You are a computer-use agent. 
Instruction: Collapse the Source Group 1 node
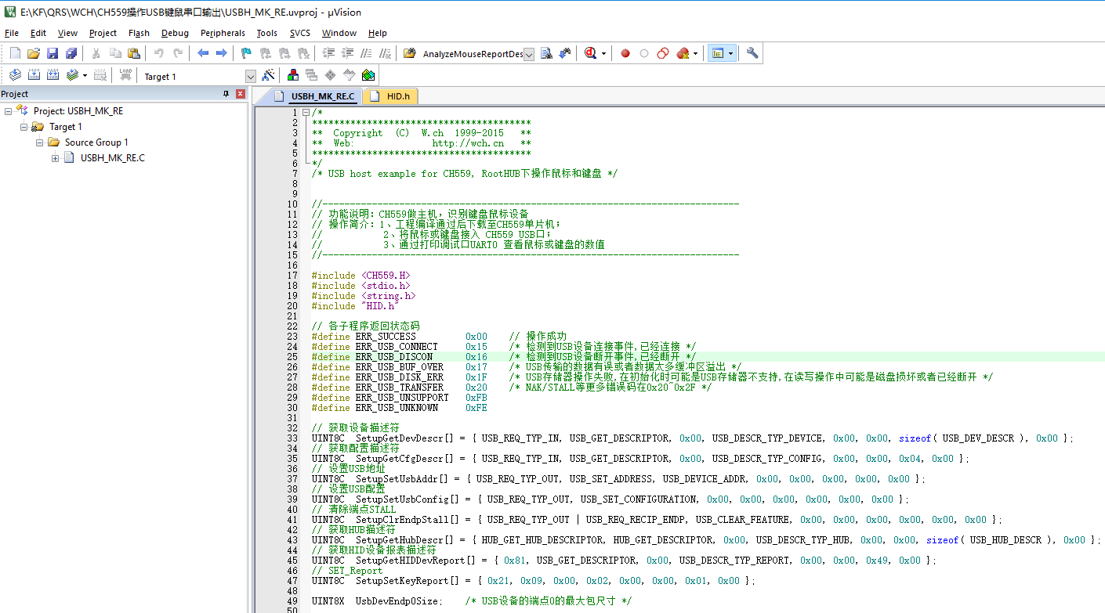[x=39, y=142]
